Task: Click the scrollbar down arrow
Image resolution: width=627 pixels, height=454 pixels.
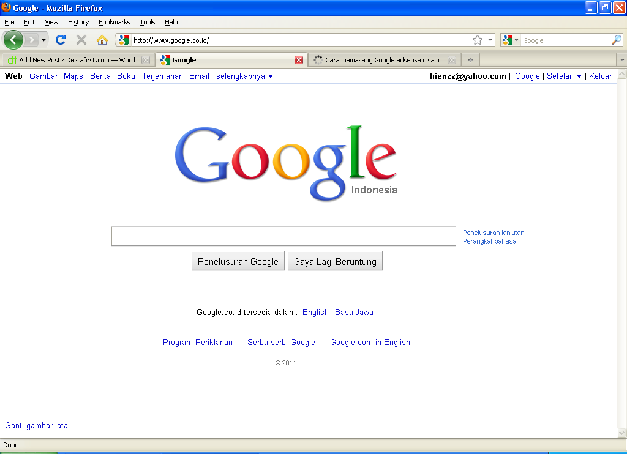Action: tap(622, 433)
